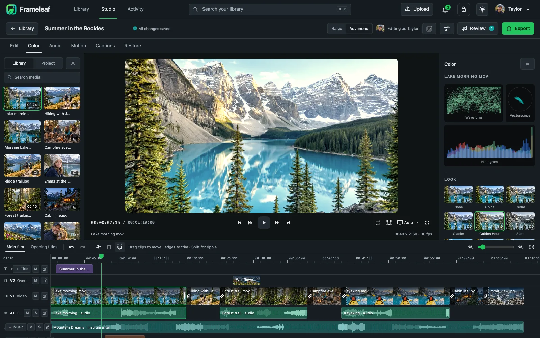This screenshot has height=338, width=540.
Task: Toggle timeline snapping magnet
Action: pos(120,247)
